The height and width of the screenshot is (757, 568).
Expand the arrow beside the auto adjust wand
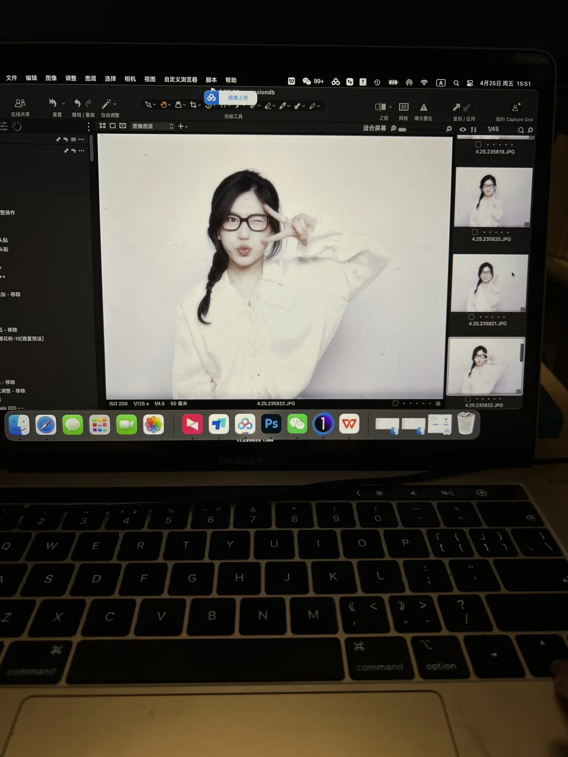(115, 104)
